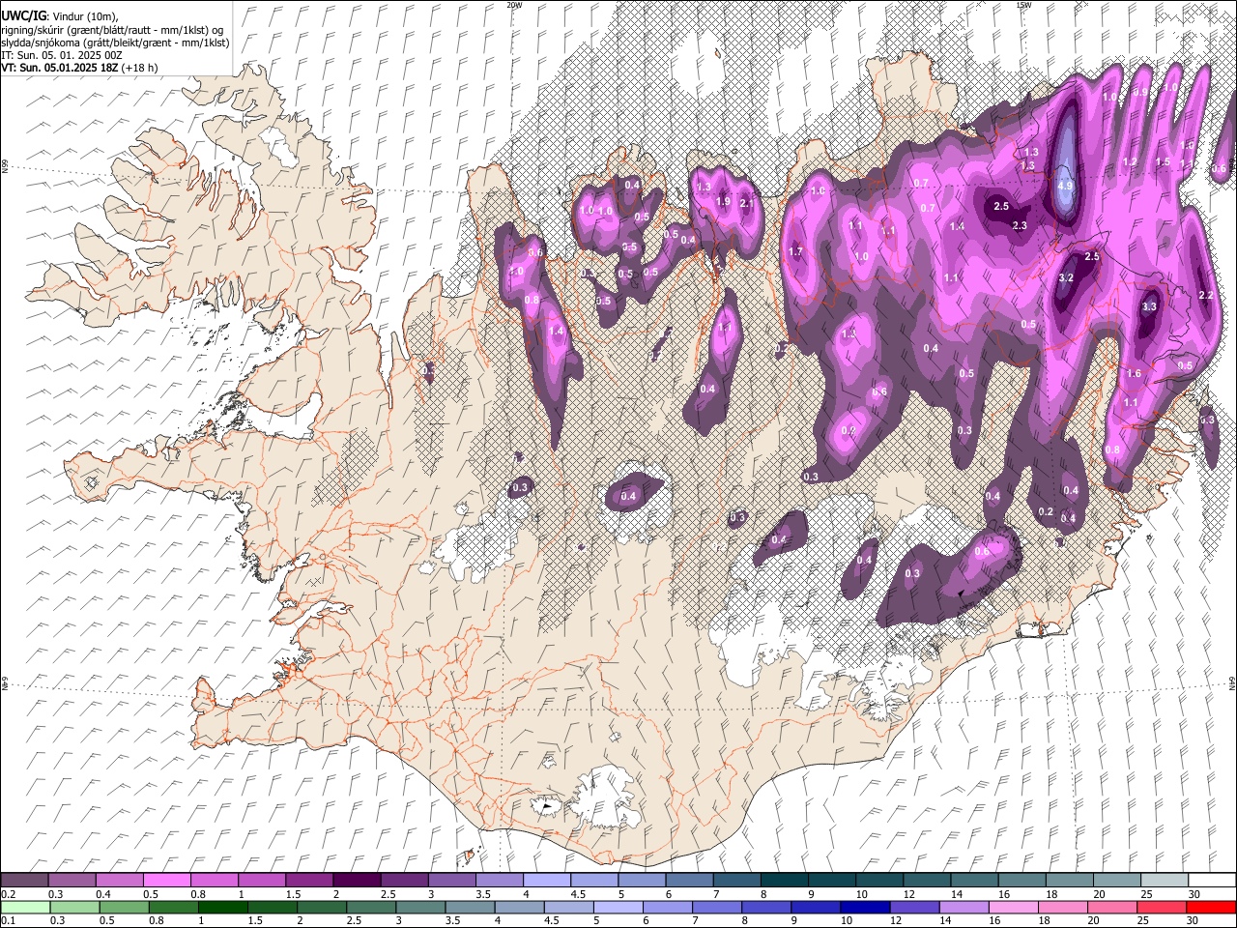Click the 2.1 precipitation value on map
1237x928 pixels.
(746, 203)
